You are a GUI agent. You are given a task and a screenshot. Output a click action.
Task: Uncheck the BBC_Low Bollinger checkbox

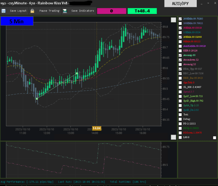pos(180,73)
